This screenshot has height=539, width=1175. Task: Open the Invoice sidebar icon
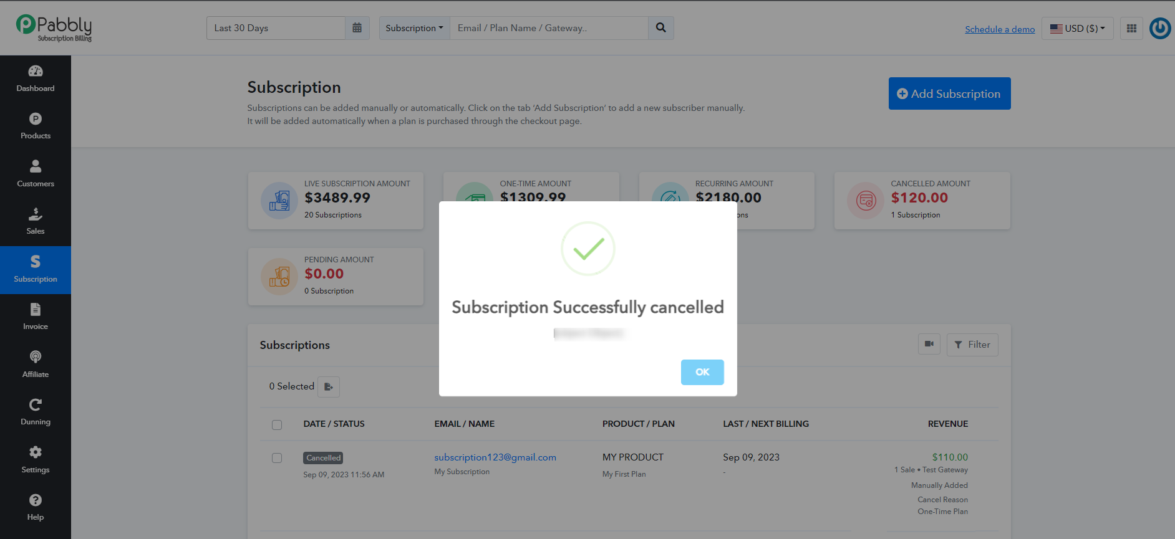(x=36, y=317)
